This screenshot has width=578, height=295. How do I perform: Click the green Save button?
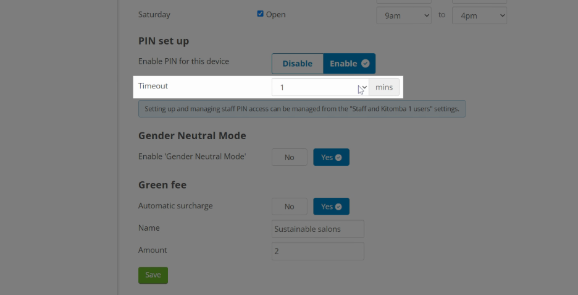[153, 275]
